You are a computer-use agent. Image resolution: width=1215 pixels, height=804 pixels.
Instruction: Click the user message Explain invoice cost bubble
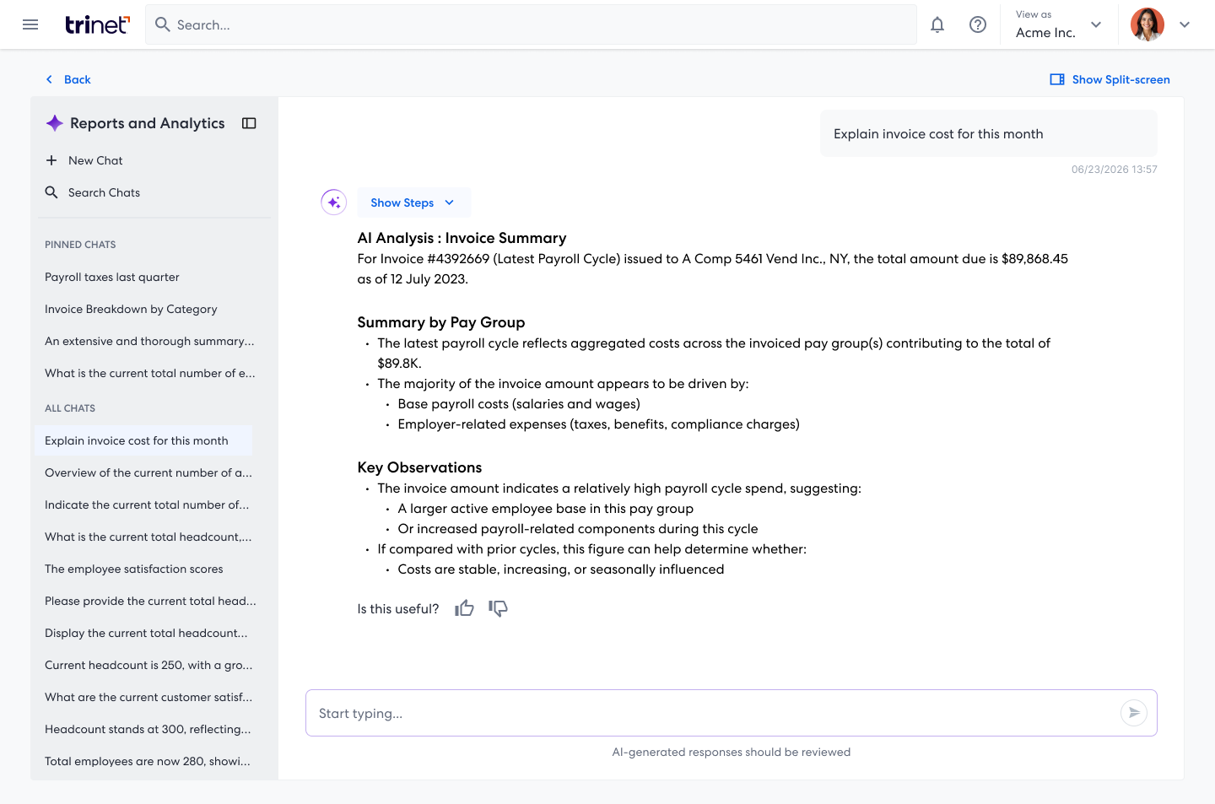click(x=988, y=133)
